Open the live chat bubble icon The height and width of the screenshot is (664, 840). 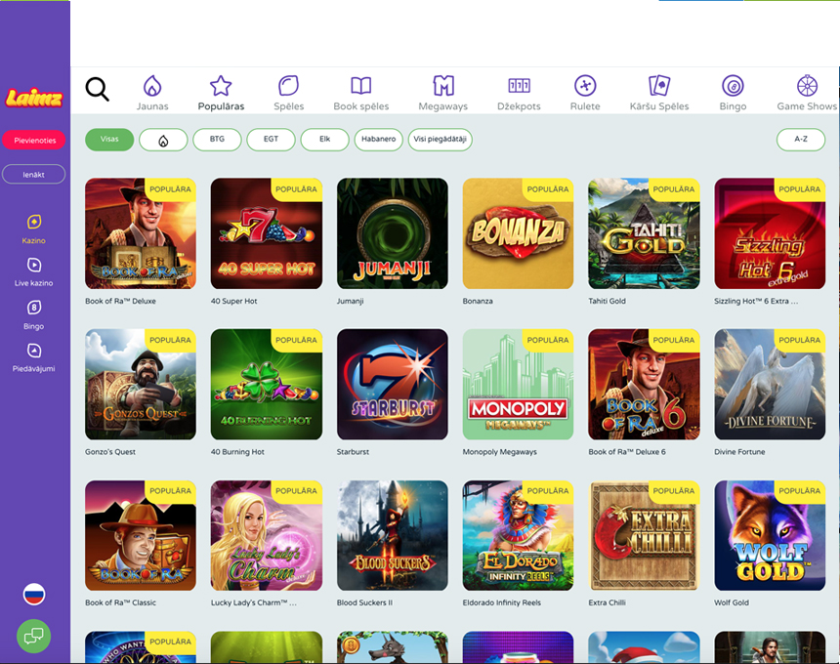(34, 636)
